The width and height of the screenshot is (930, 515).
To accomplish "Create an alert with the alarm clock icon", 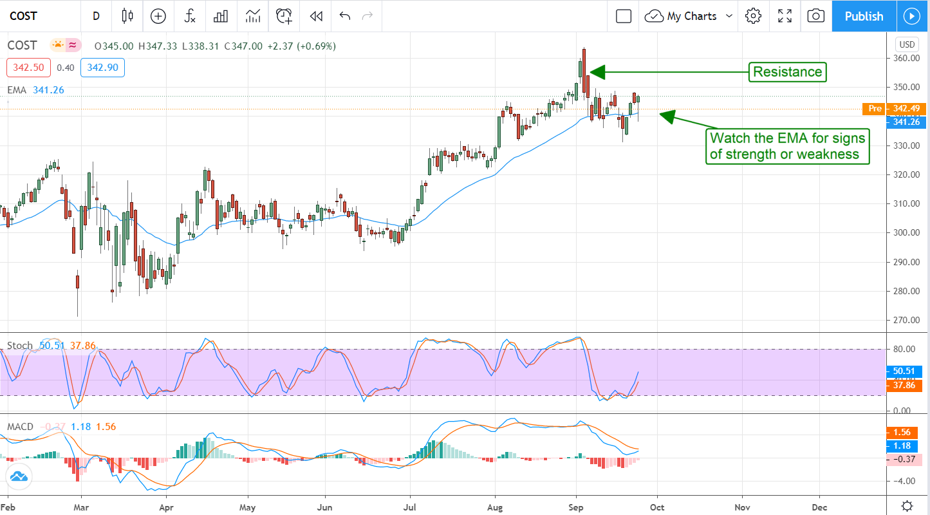I will click(x=284, y=16).
